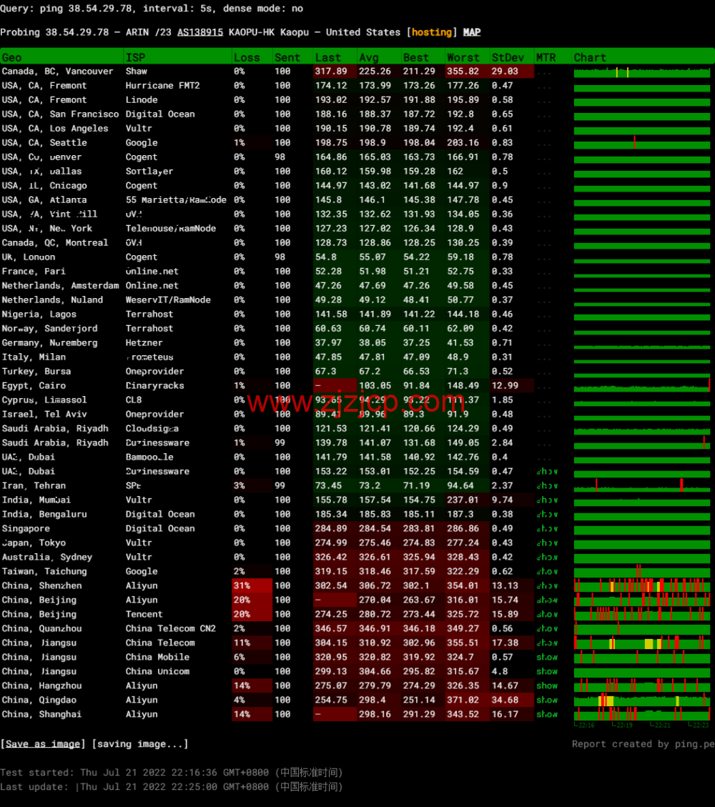Expand MTR for China, Shanghai Aliyun
The height and width of the screenshot is (807, 715).
(547, 715)
